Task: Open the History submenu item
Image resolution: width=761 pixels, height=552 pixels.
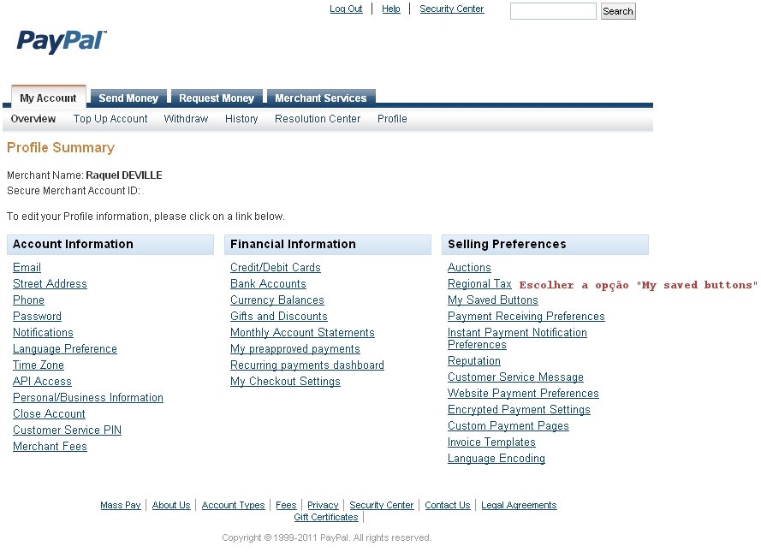Action: (241, 119)
